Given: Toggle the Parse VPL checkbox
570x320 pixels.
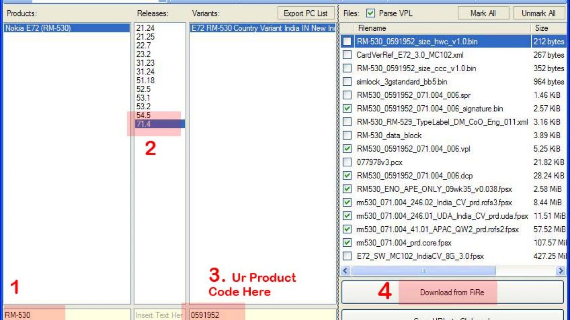Looking at the screenshot, I should (370, 13).
